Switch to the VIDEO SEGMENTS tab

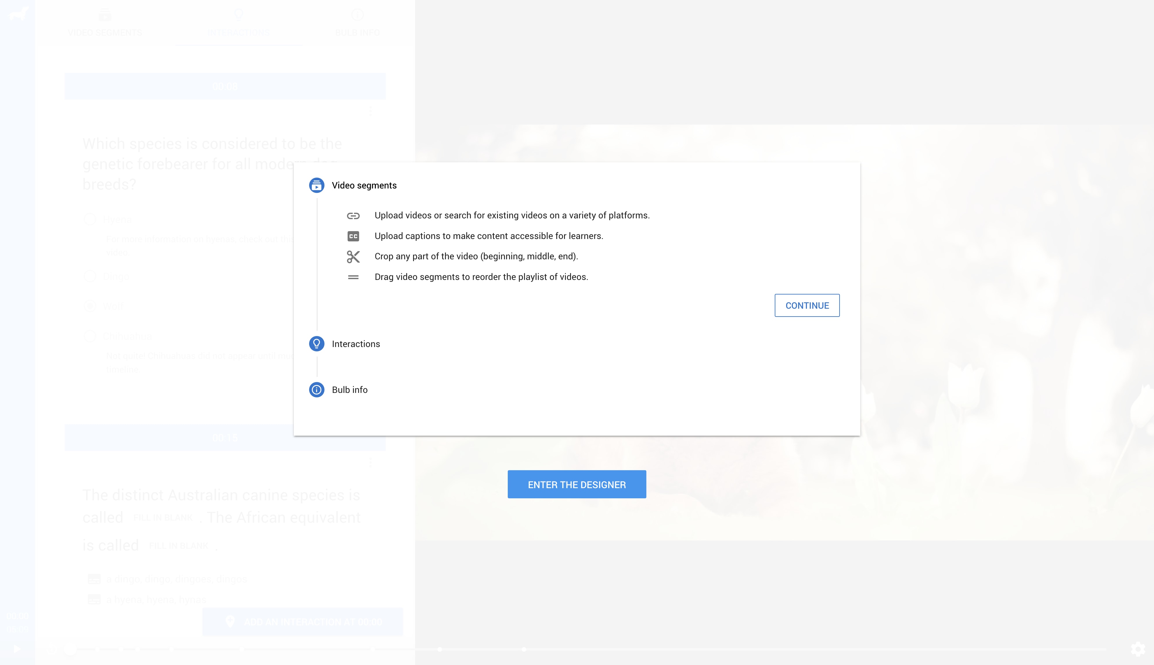pyautogui.click(x=105, y=23)
